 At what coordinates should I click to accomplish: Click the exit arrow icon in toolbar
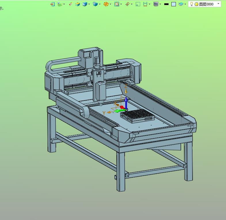(52, 4)
